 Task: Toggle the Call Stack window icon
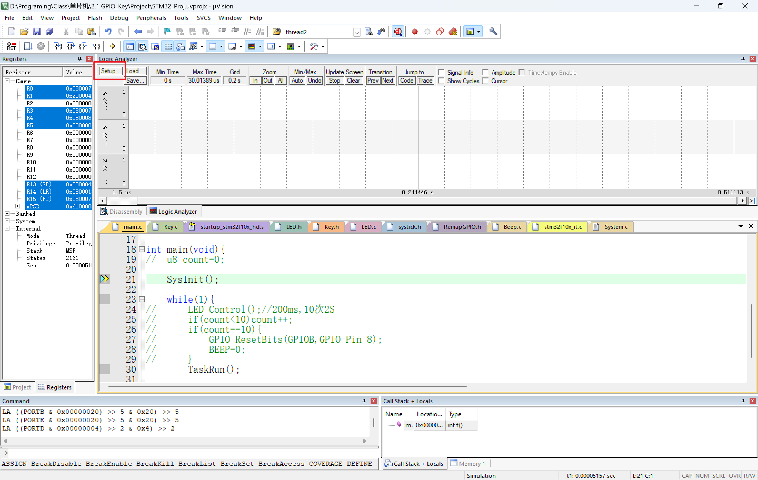180,47
